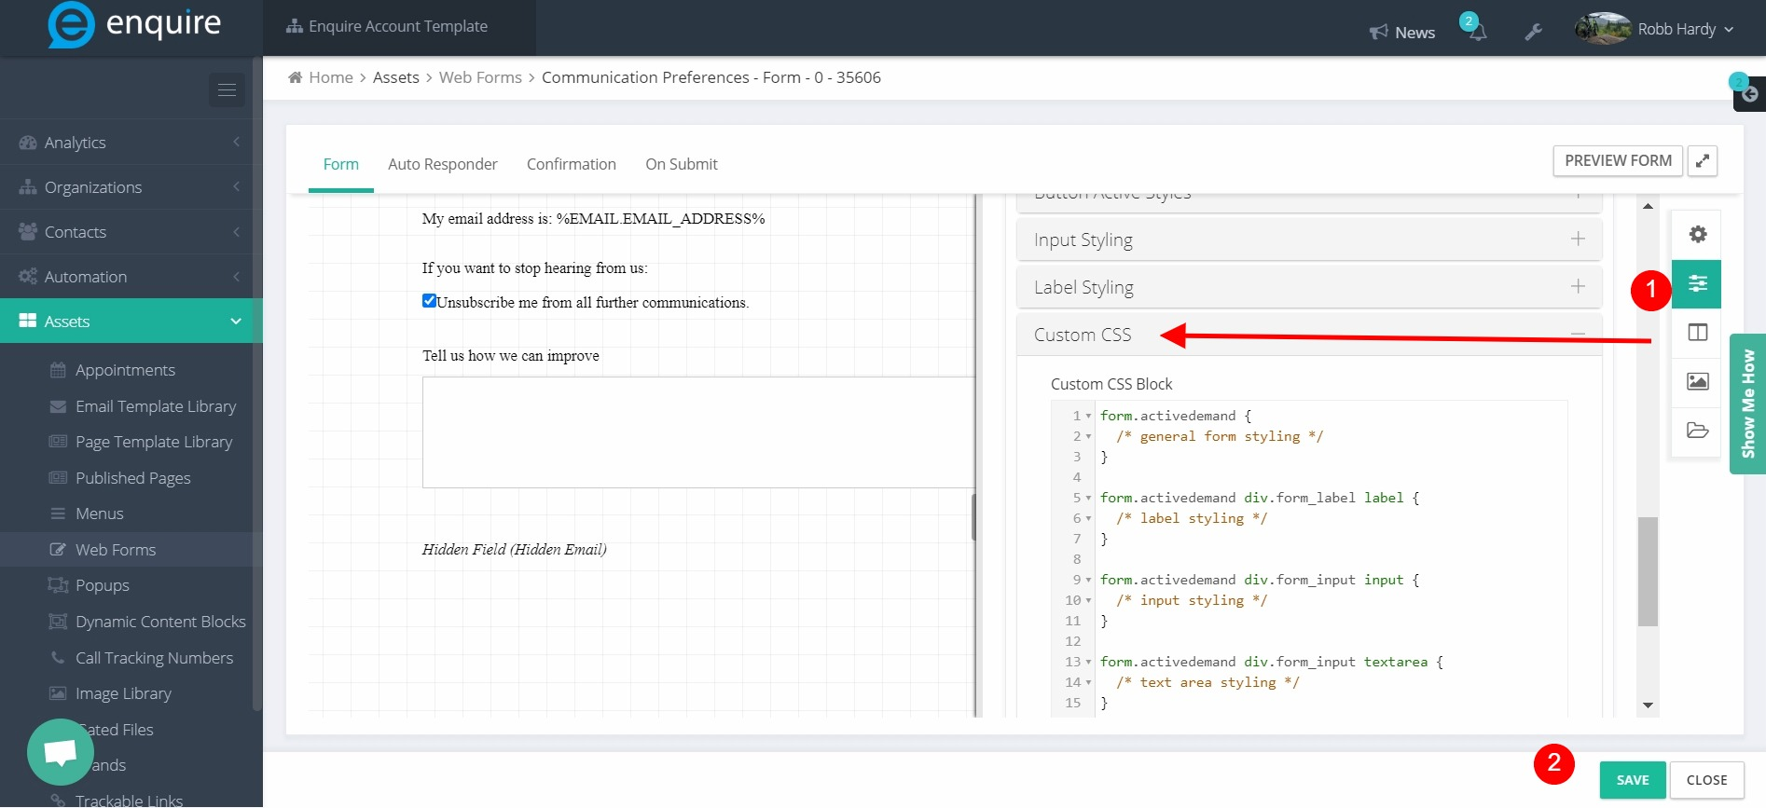The width and height of the screenshot is (1766, 808).
Task: Open the image panel icon
Action: pyautogui.click(x=1697, y=381)
